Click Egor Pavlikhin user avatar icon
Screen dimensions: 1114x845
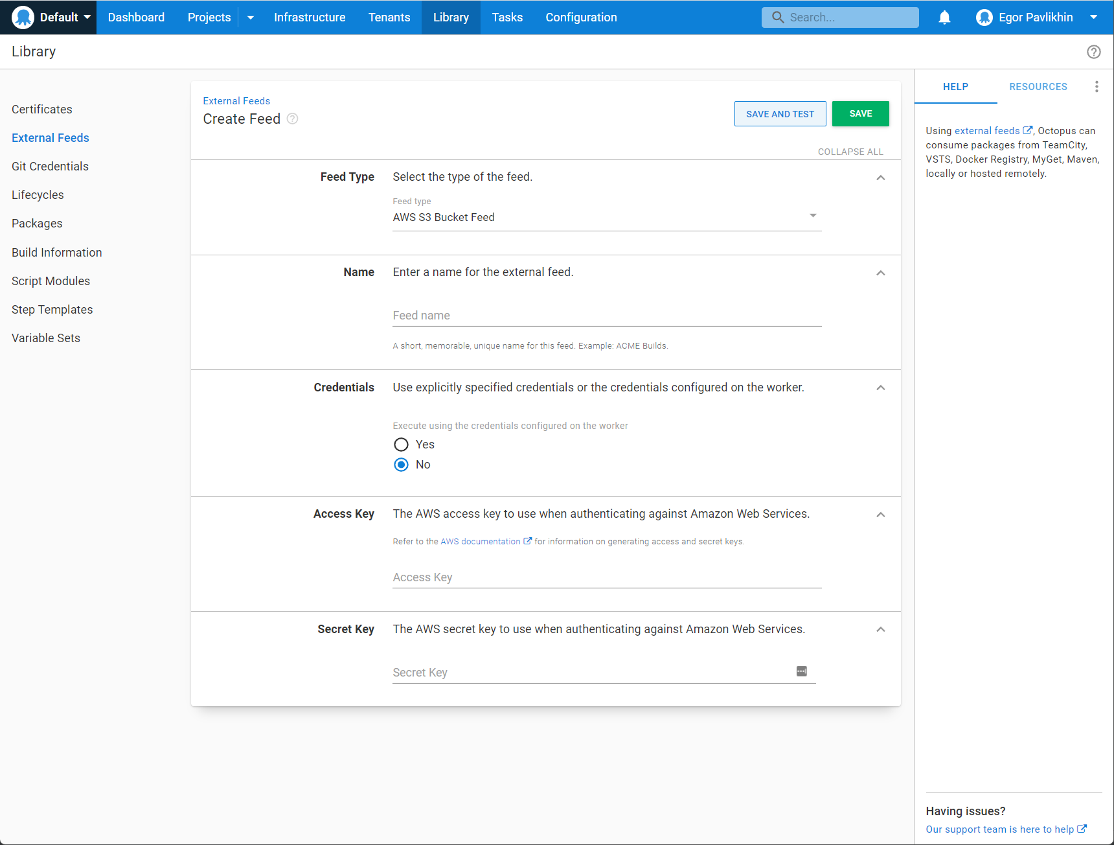pyautogui.click(x=984, y=17)
